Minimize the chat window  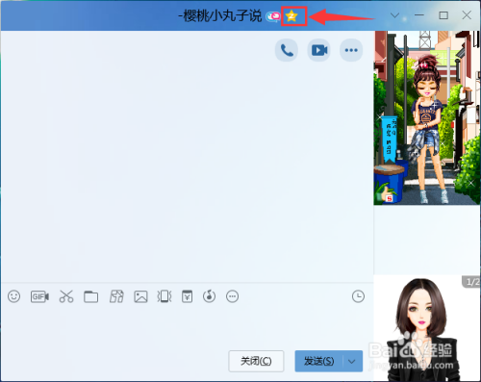click(x=418, y=15)
